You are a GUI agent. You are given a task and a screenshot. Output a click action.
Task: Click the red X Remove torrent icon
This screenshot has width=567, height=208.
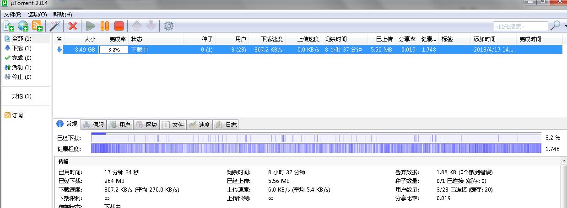click(72, 26)
